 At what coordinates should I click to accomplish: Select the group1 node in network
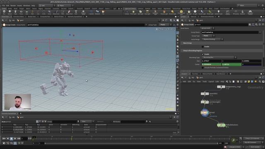point(205,113)
